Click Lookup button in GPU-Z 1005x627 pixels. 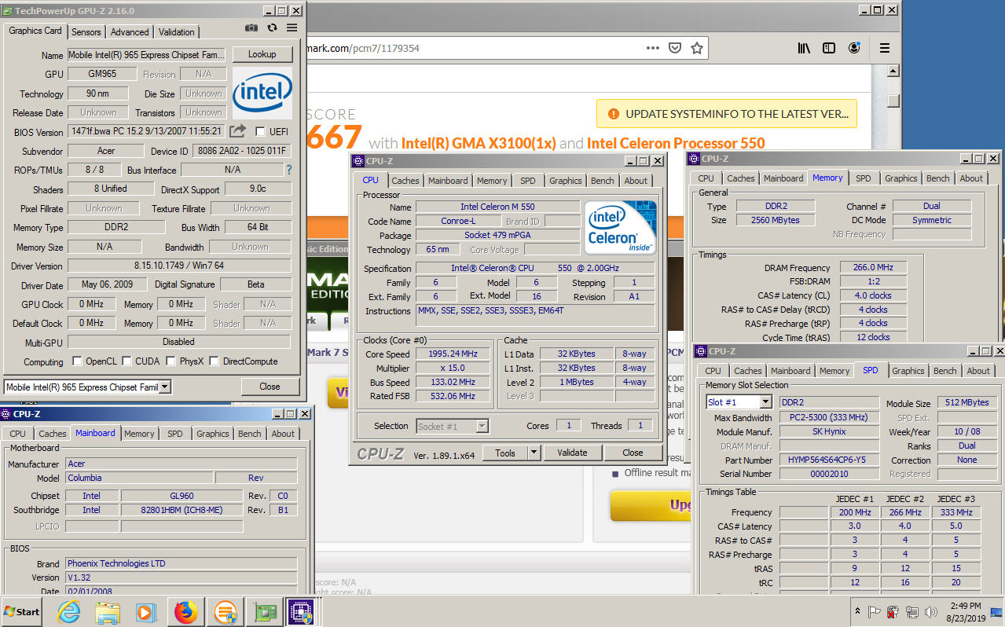click(262, 54)
